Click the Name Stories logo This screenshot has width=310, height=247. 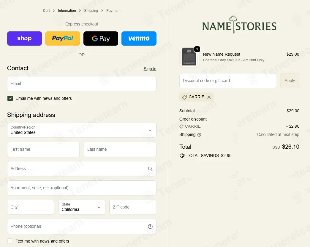[x=239, y=25]
